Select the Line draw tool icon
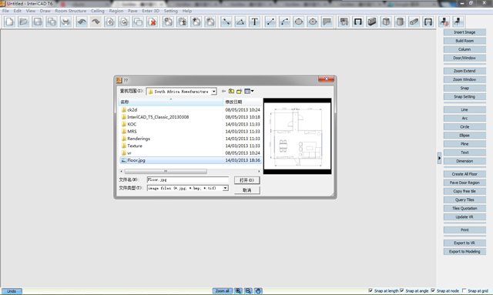Image resolution: width=493 pixels, height=295 pixels. click(270, 22)
